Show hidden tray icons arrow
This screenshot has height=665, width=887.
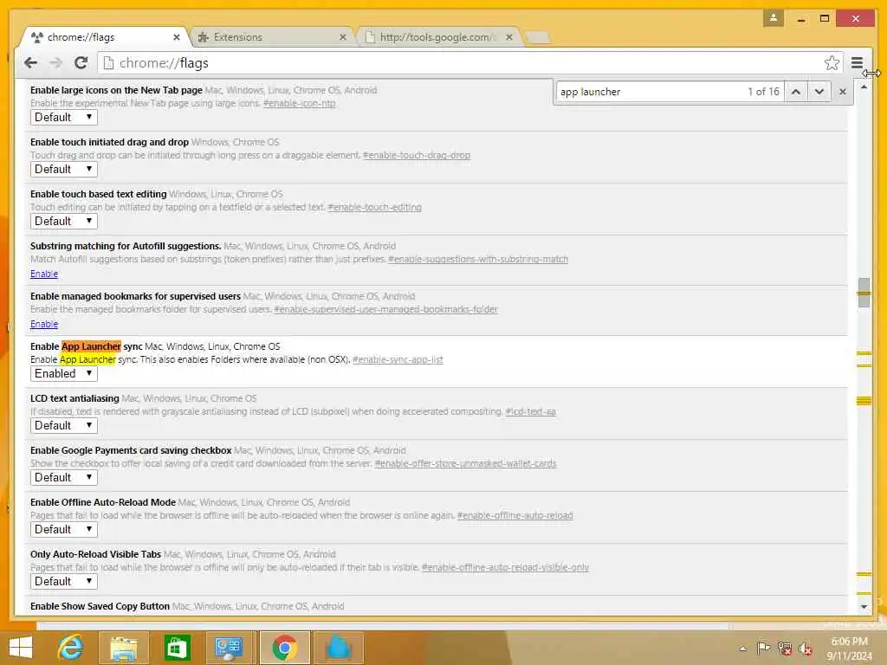pos(742,649)
